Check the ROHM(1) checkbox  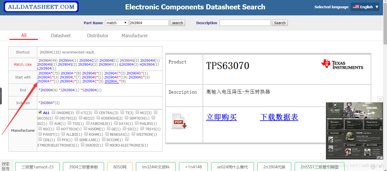(86, 134)
